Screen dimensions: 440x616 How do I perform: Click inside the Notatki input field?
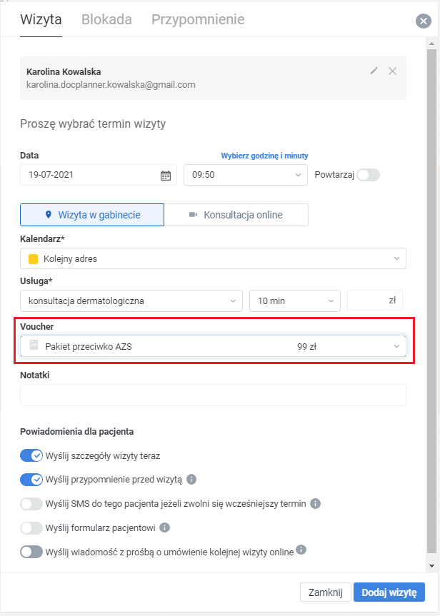click(214, 395)
